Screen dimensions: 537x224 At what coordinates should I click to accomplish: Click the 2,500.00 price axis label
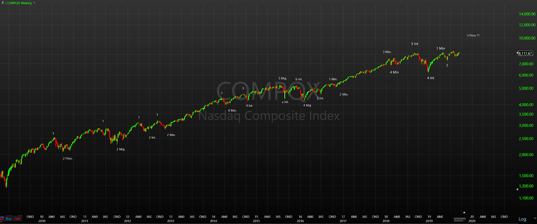[x=526, y=139]
